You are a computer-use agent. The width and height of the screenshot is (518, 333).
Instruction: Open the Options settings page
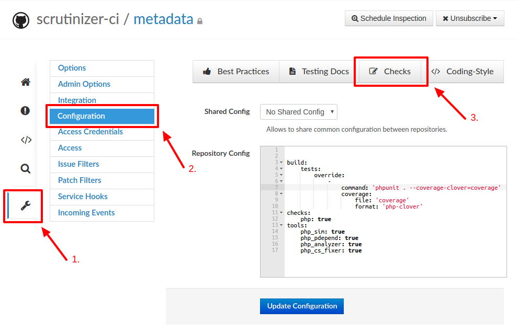click(102, 68)
